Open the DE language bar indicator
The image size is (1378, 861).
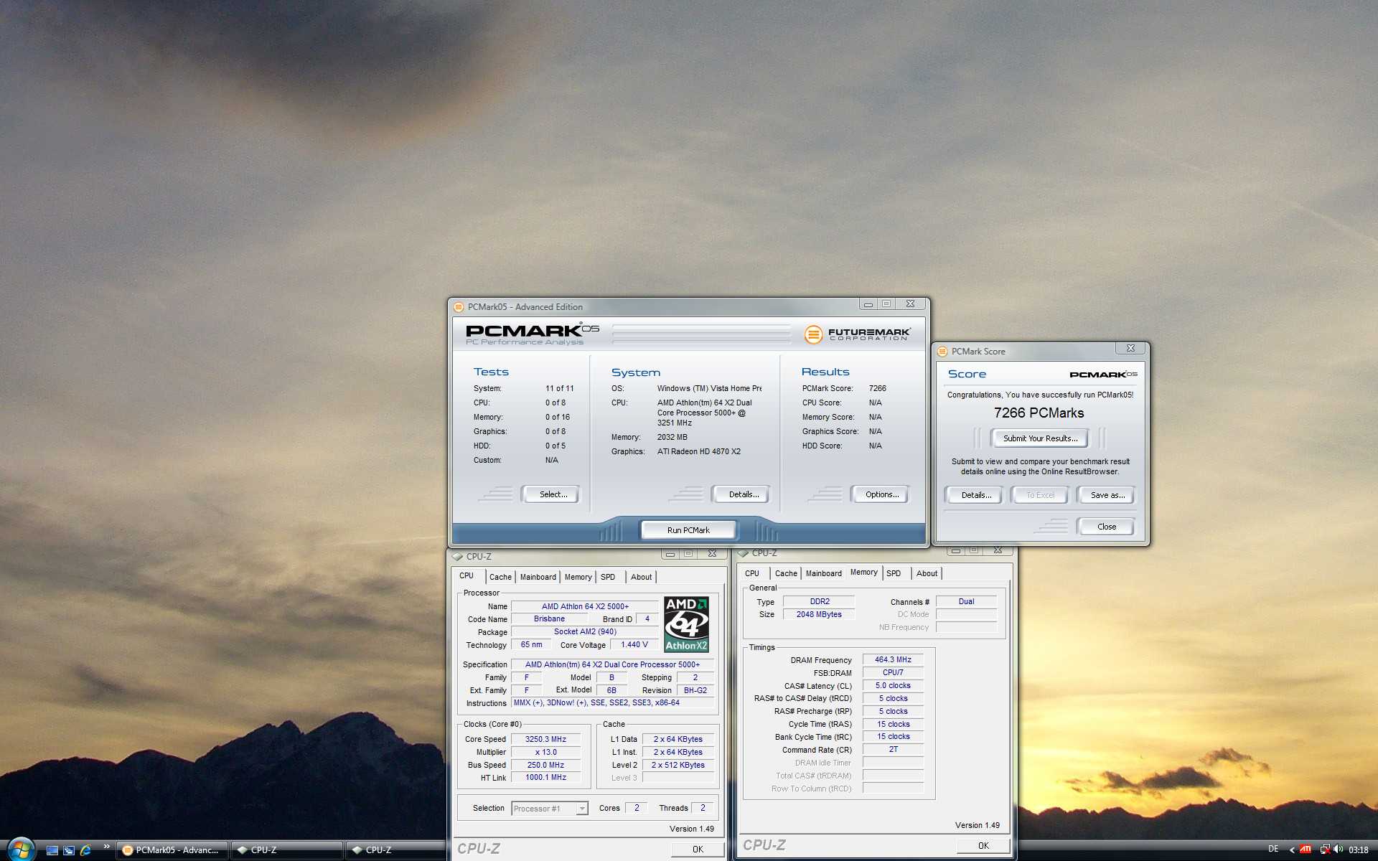pyautogui.click(x=1273, y=850)
